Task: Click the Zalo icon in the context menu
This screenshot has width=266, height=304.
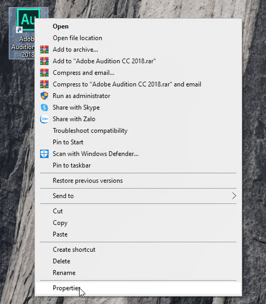Action: click(44, 119)
